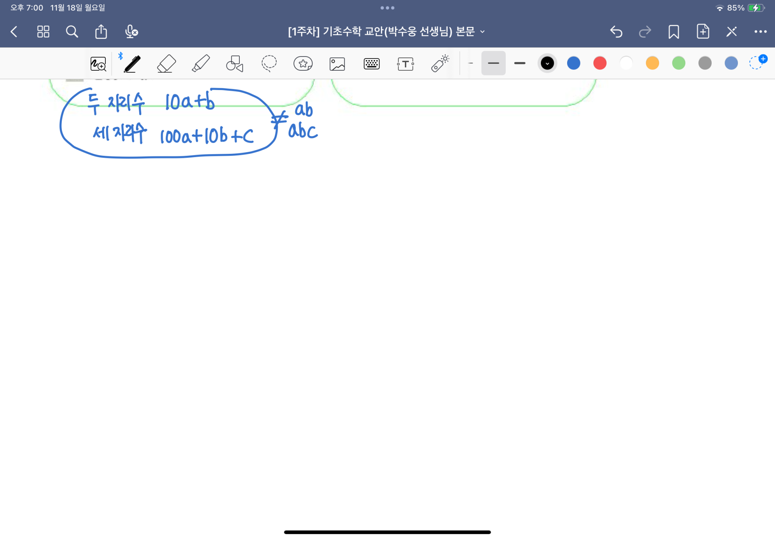Select the Eraser tool
Image resolution: width=775 pixels, height=539 pixels.
point(166,64)
